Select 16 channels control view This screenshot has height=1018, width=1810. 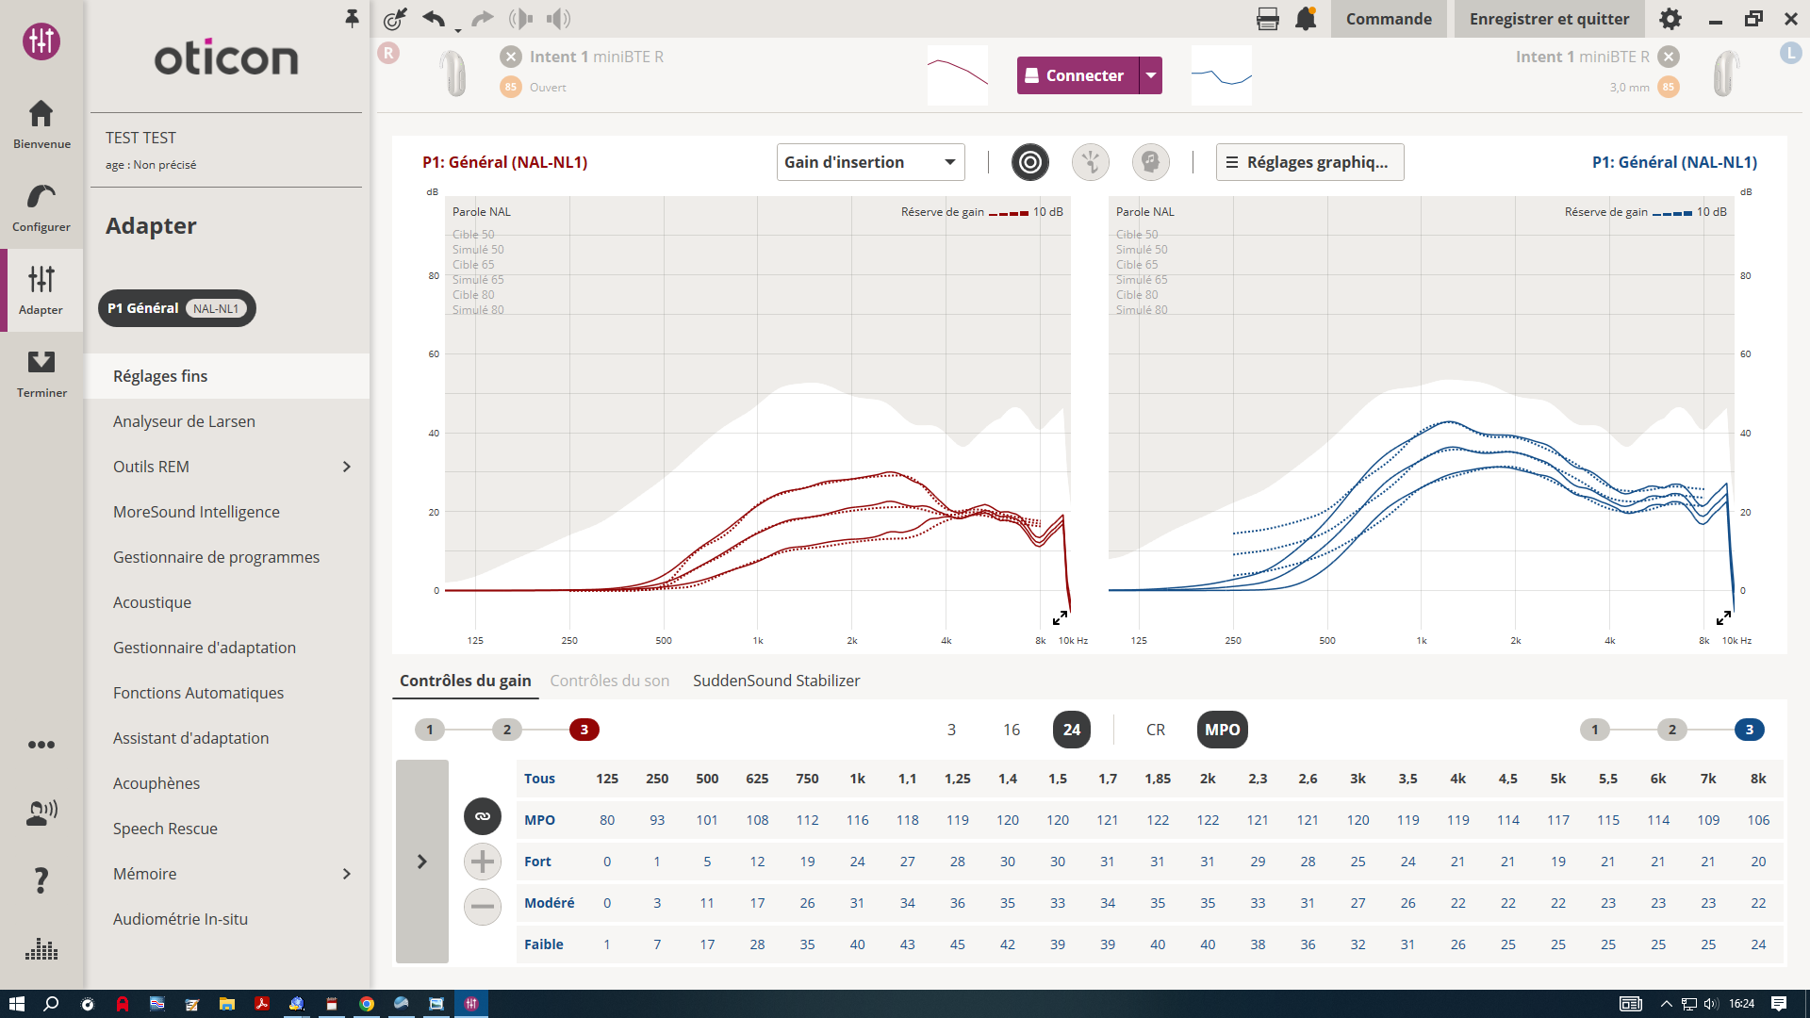tap(1012, 730)
